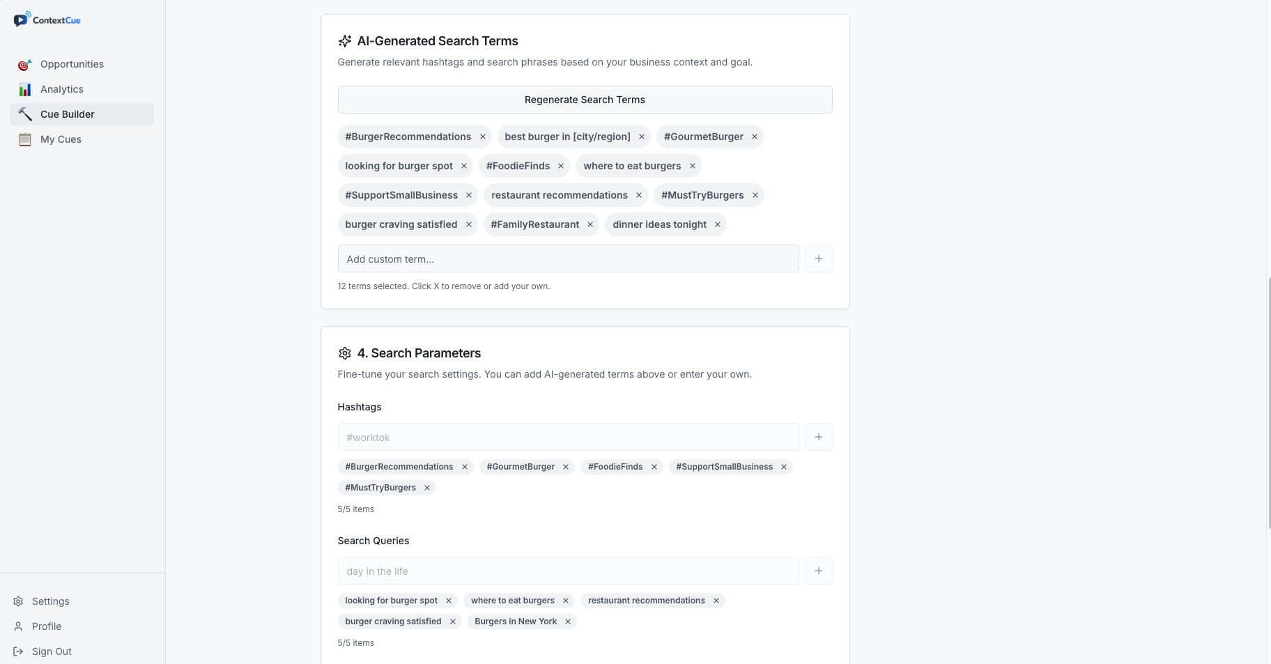Viewport: 1271px width, 664px height.
Task: Click the gear icon next to Search Parameters
Action: (x=344, y=353)
